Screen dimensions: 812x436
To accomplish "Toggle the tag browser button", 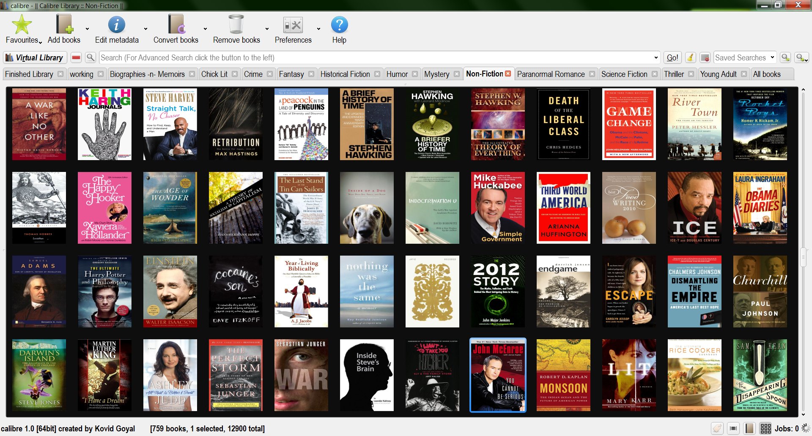I will 717,428.
